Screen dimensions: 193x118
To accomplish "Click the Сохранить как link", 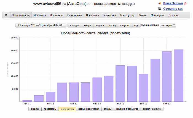I will [x=173, y=9].
